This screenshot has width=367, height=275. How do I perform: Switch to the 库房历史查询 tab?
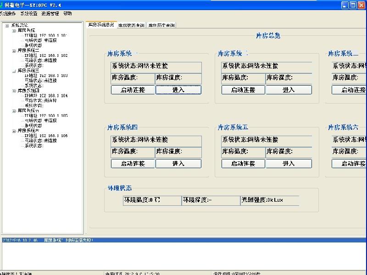[x=161, y=25]
